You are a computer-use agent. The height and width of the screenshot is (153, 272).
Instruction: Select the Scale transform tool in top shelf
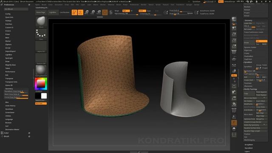tap(93, 12)
